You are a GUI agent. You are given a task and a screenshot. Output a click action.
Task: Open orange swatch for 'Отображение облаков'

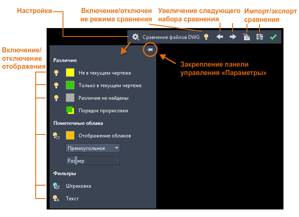tap(70, 135)
